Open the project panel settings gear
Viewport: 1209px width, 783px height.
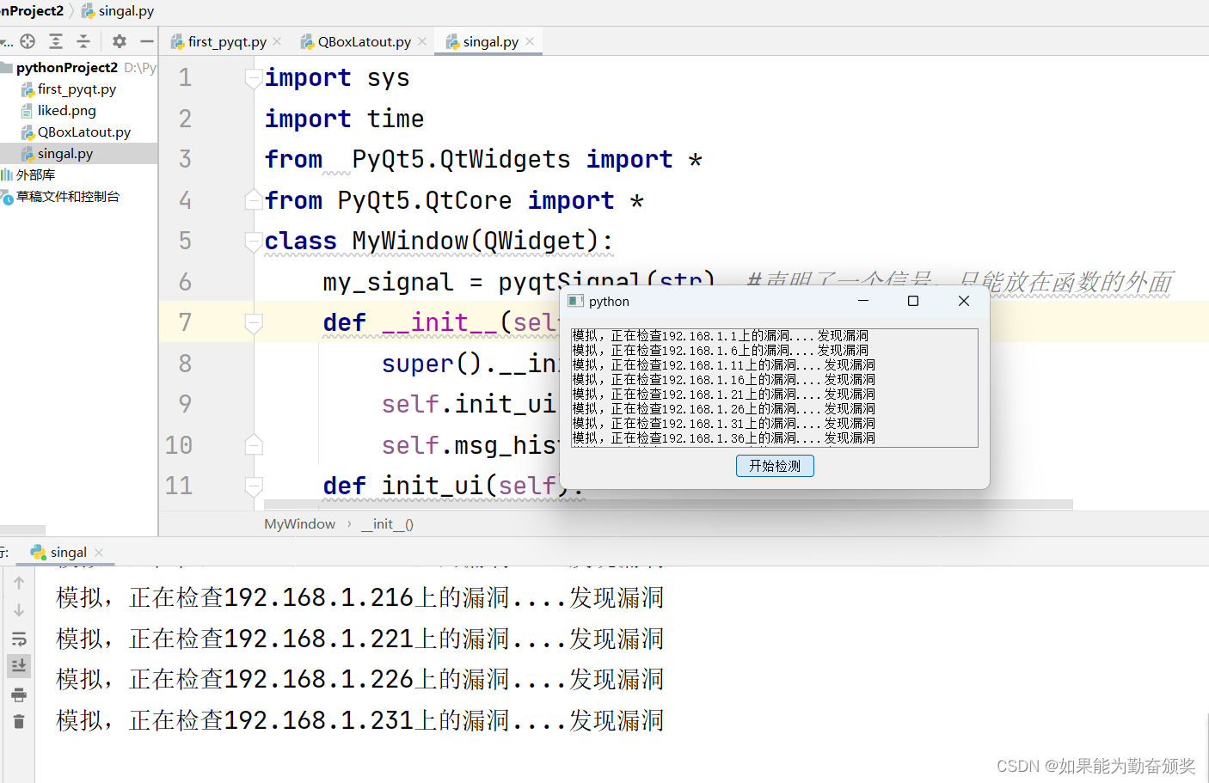click(119, 40)
